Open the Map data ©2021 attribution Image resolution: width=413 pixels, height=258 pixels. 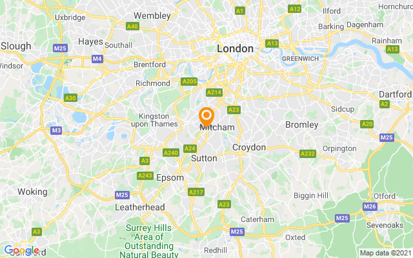[386, 253]
